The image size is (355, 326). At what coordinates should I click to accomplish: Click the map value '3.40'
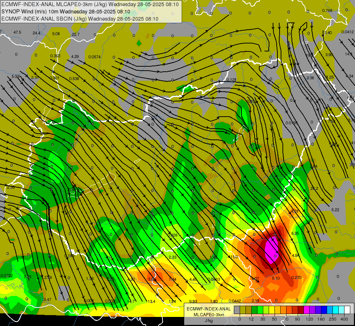click(328, 33)
